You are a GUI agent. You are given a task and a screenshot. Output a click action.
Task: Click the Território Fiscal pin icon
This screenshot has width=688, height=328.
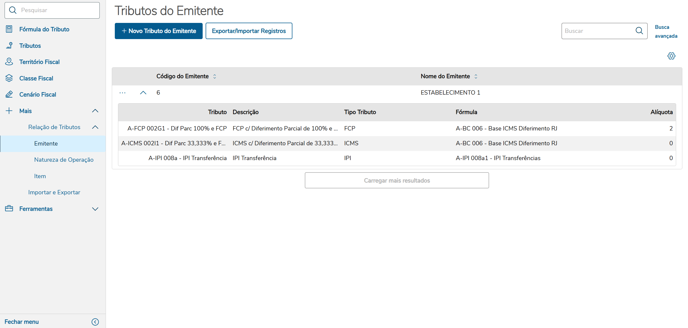click(9, 62)
